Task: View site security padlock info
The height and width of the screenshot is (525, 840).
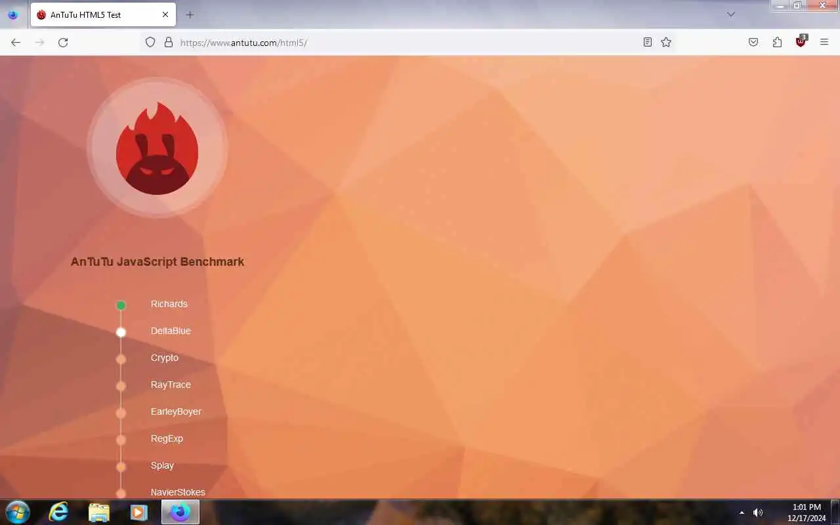Action: coord(169,42)
